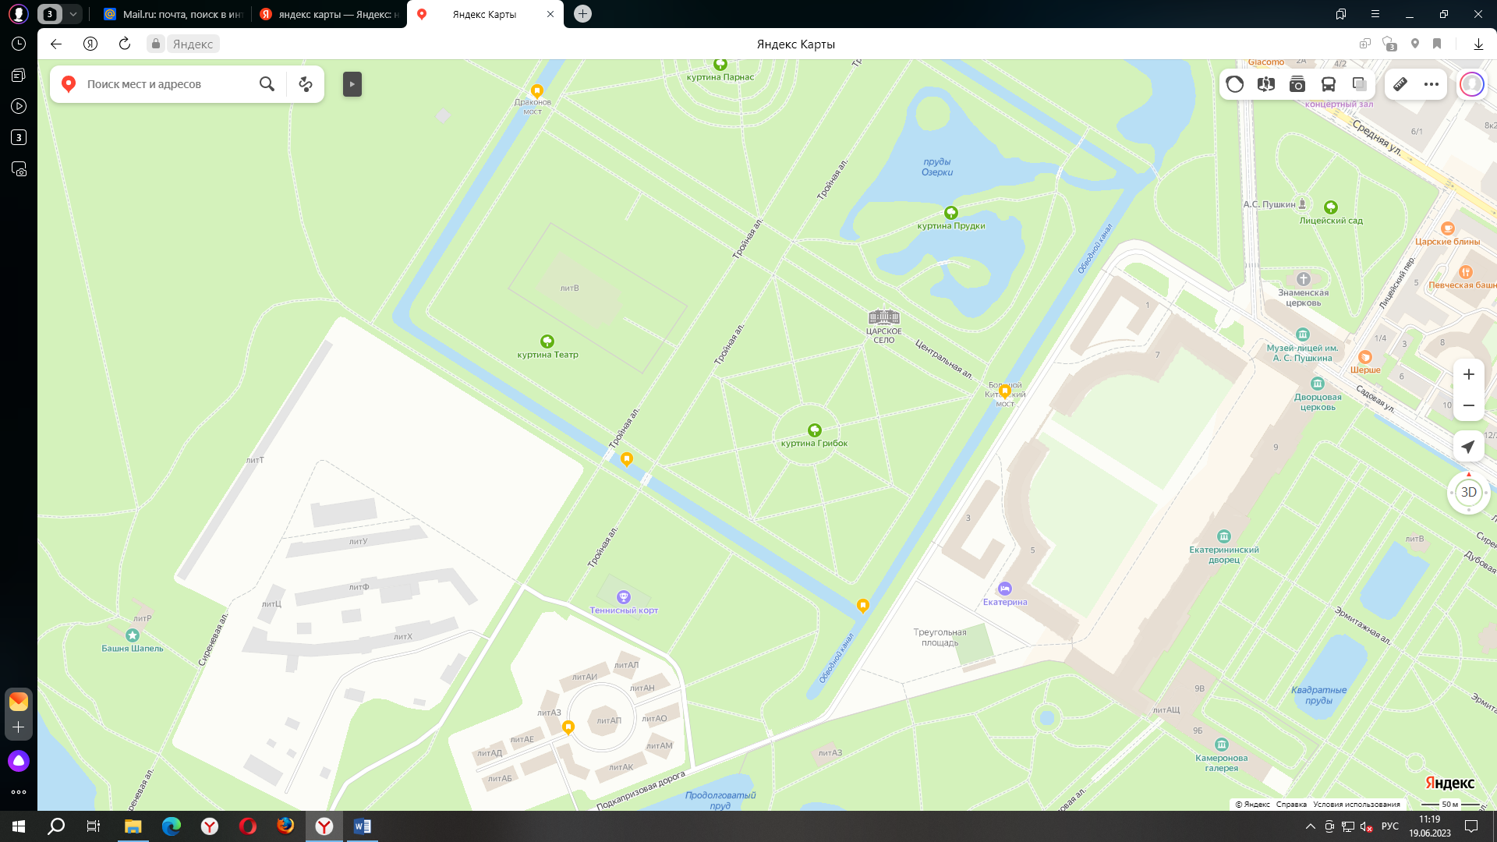Expand the collapsed side panel arrow
This screenshot has height=842, width=1497.
[352, 84]
